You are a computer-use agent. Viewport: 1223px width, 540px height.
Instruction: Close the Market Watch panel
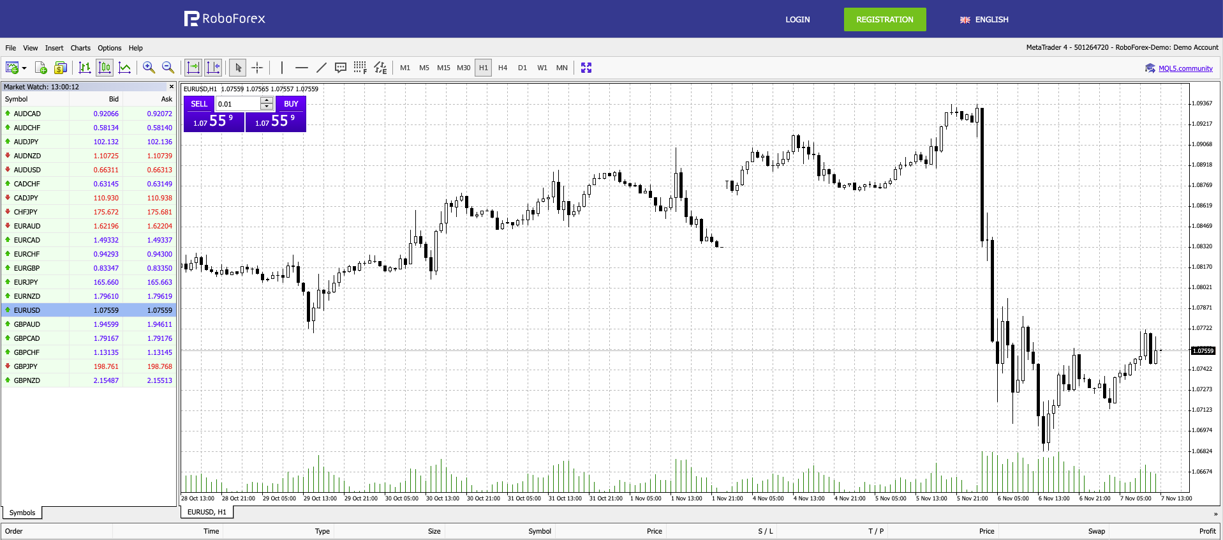[x=171, y=87]
